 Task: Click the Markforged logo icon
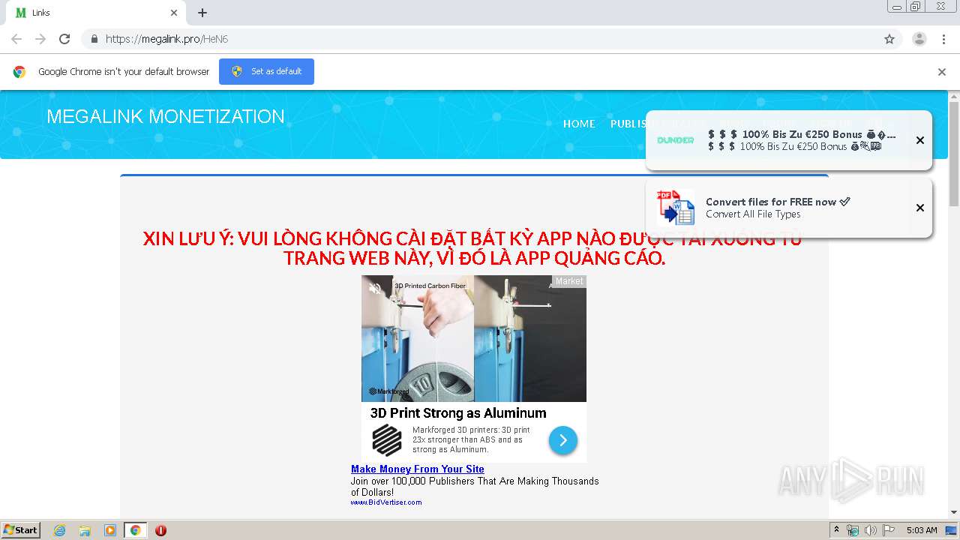(x=387, y=440)
